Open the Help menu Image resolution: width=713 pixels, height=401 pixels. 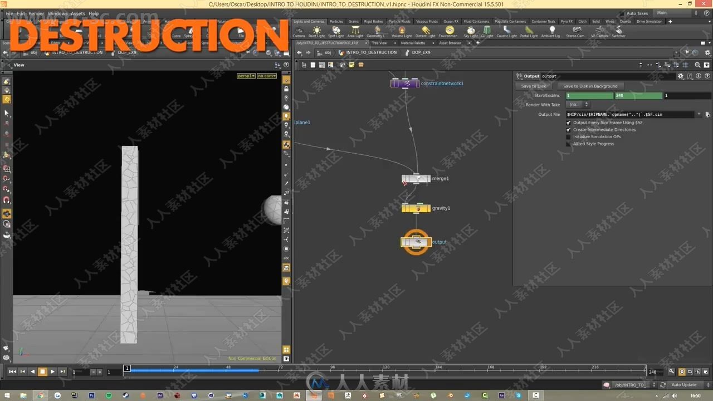click(x=94, y=13)
